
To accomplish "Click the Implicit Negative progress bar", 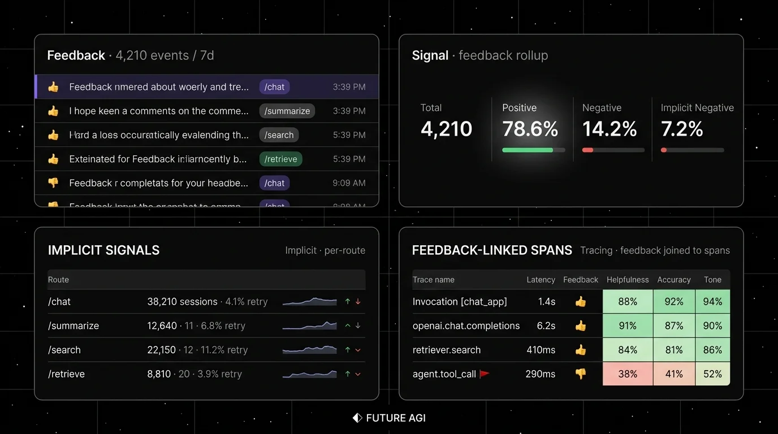I will coord(693,150).
